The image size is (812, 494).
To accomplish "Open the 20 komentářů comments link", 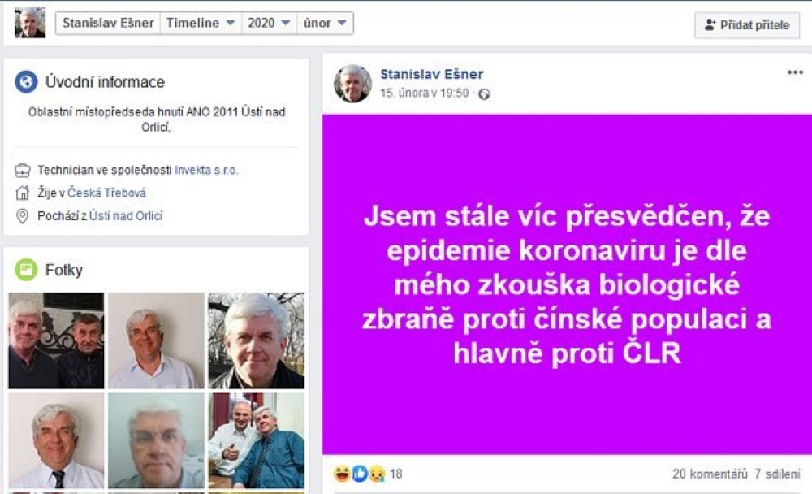I will coord(710,474).
